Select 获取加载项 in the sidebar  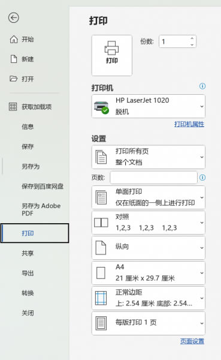[x=37, y=107]
